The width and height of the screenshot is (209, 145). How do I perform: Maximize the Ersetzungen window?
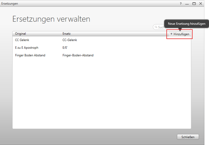(x=194, y=4)
